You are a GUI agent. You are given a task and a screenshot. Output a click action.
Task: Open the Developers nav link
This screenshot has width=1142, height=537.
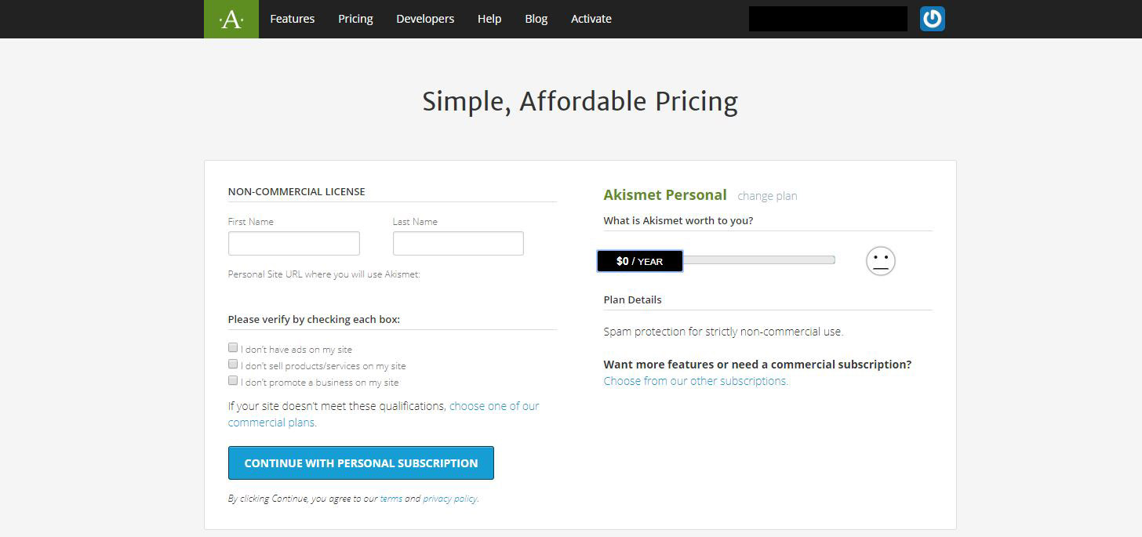point(425,19)
